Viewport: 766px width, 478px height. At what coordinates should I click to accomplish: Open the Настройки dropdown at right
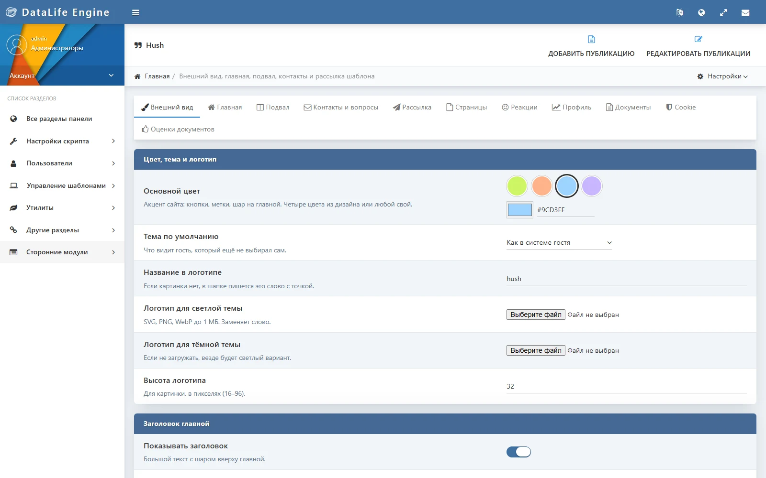click(x=722, y=76)
